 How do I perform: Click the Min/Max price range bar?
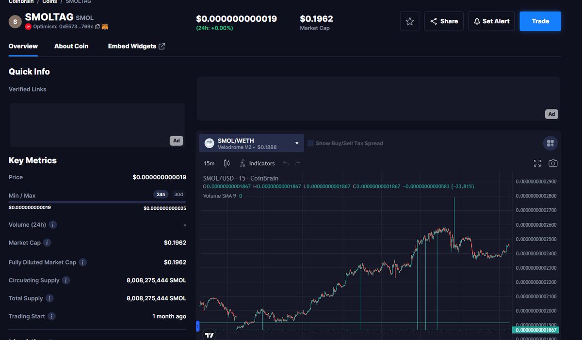(97, 202)
